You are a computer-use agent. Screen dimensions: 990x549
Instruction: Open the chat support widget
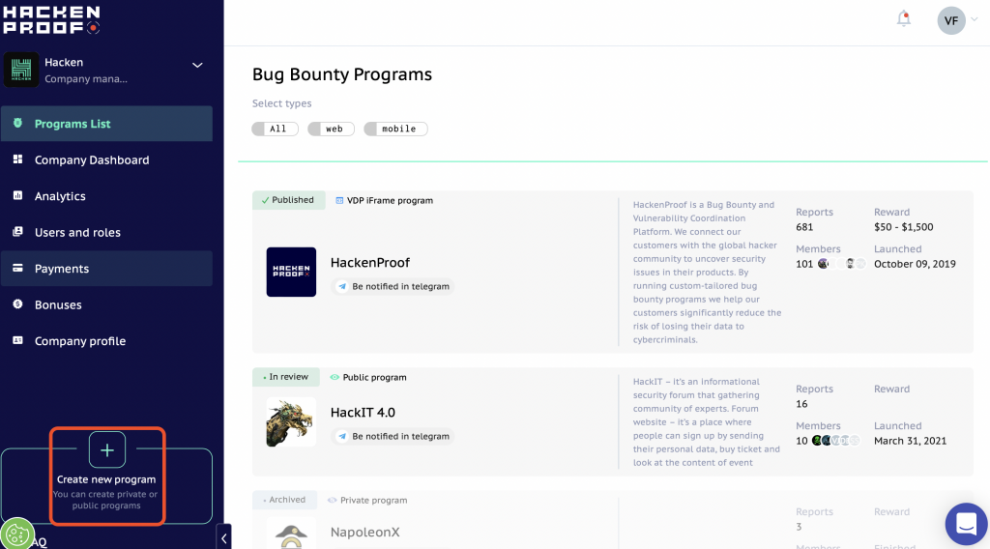(966, 524)
